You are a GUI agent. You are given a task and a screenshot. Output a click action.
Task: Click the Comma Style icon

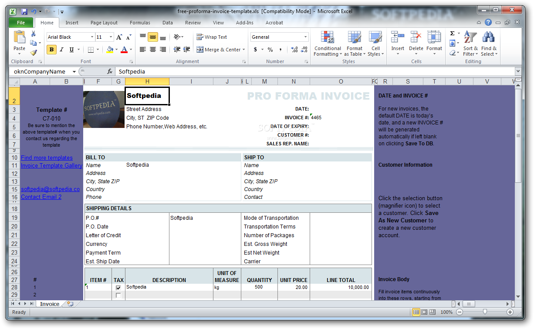coord(281,50)
